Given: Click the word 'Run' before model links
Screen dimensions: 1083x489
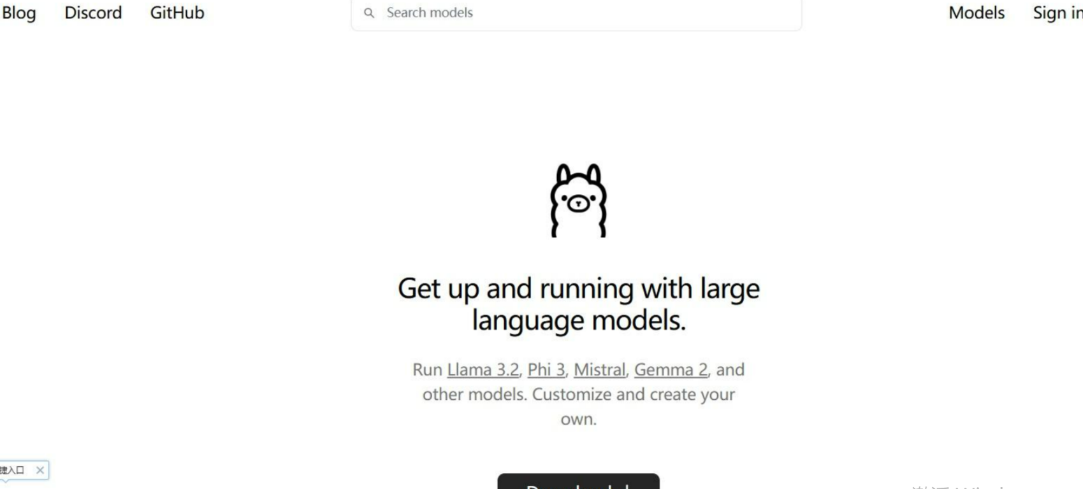Looking at the screenshot, I should tap(427, 369).
